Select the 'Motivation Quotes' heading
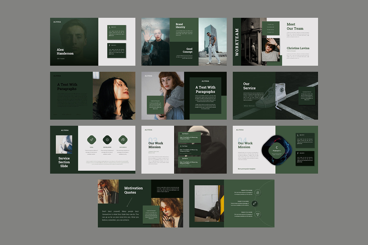The width and height of the screenshot is (368, 245). (x=133, y=190)
